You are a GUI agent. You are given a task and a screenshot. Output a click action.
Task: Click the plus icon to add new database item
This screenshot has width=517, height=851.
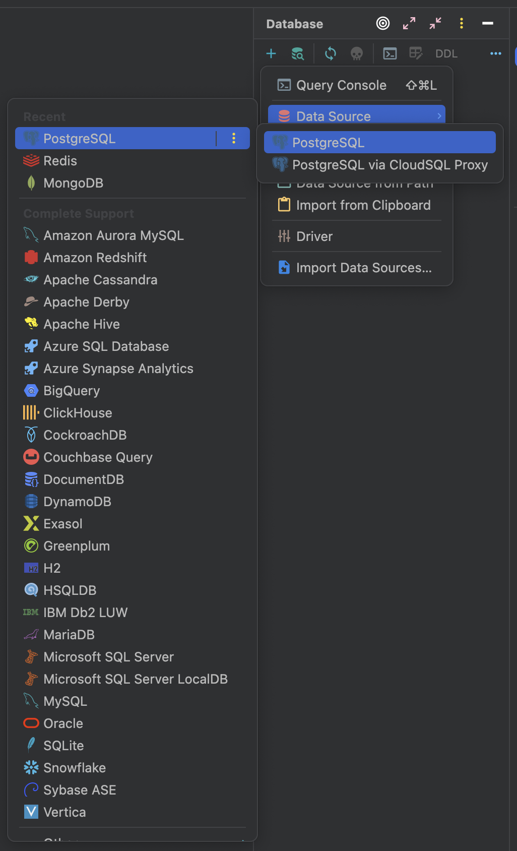(x=271, y=53)
